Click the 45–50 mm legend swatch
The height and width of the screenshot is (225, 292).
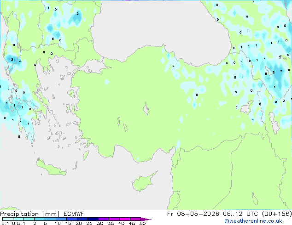point(135,219)
